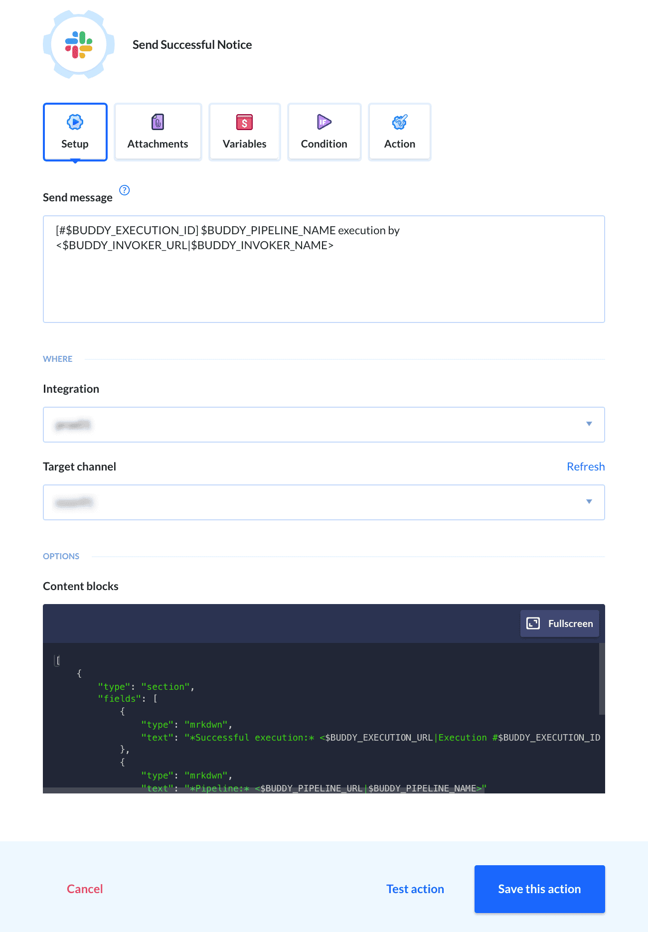Click the 'Content blocks' label
This screenshot has width=648, height=932.
point(81,586)
